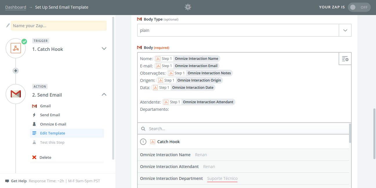Click the Catch Hook webhook trigger icon
Viewport: 376px width, 188px height.
pos(16,48)
